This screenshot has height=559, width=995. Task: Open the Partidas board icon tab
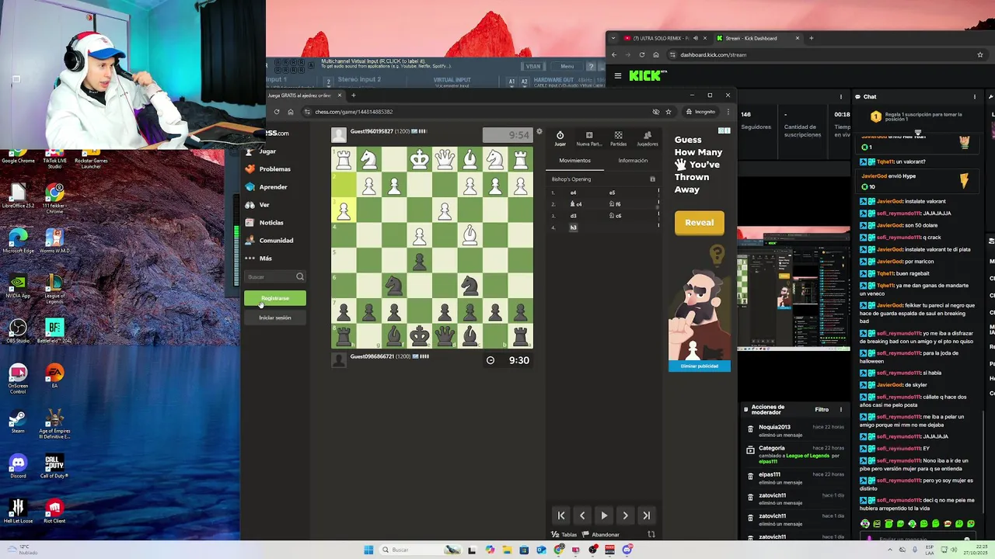tap(618, 138)
